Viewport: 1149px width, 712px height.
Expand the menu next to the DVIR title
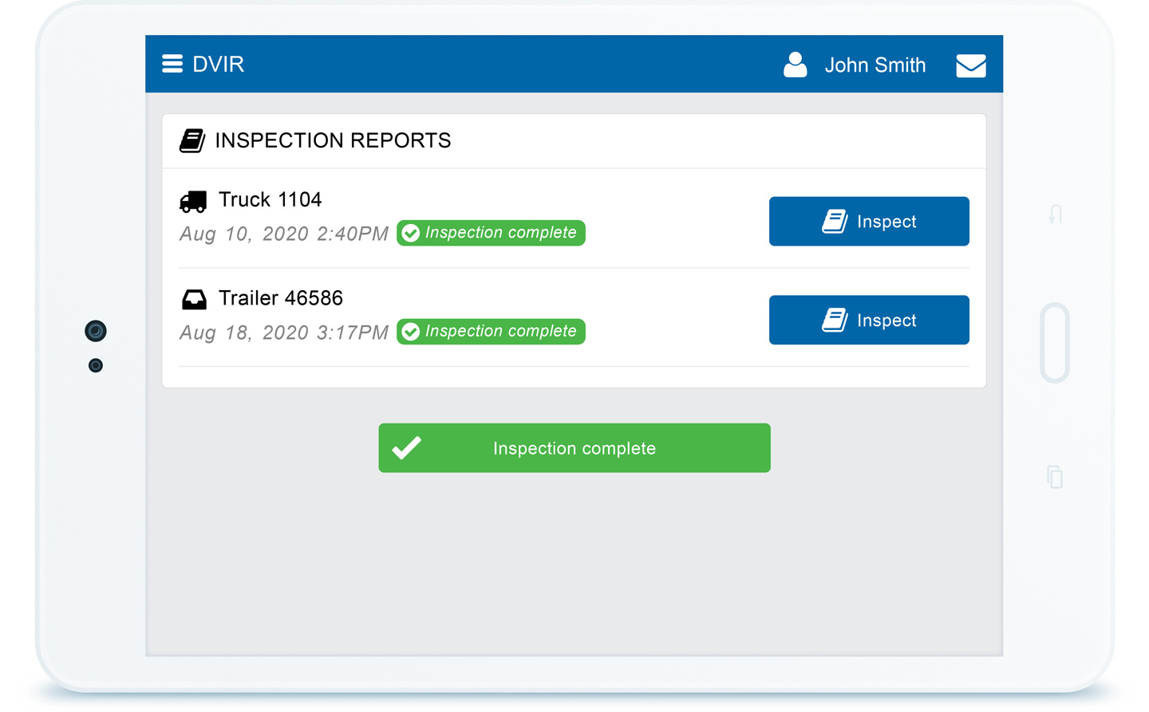click(x=172, y=64)
